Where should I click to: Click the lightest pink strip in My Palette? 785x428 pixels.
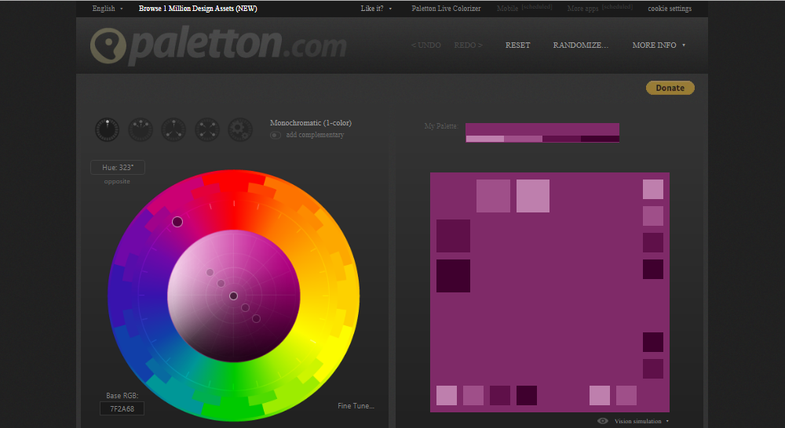(x=485, y=139)
